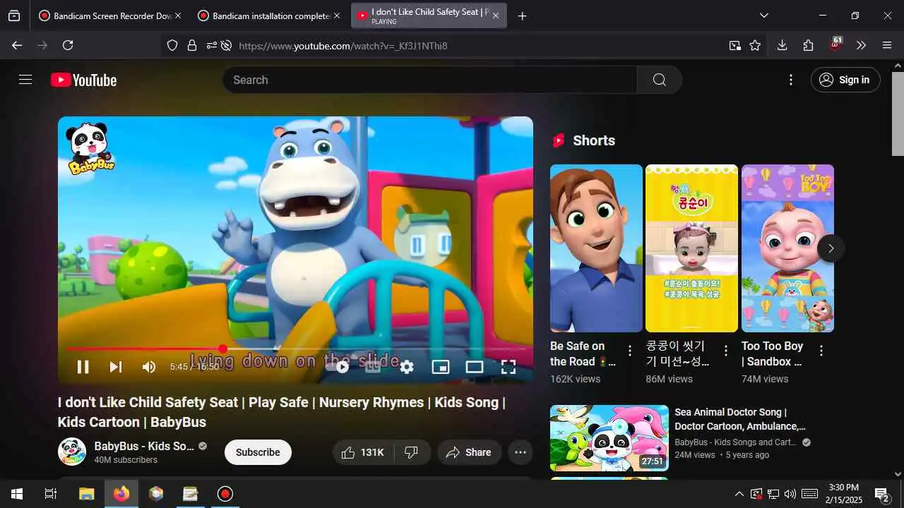The height and width of the screenshot is (508, 904).
Task: Open File Explorer from taskbar
Action: pyautogui.click(x=86, y=494)
